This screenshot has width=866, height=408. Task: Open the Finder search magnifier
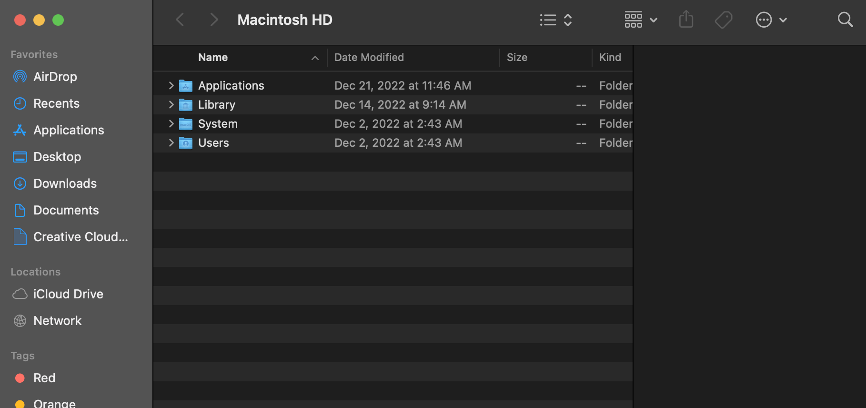[845, 20]
